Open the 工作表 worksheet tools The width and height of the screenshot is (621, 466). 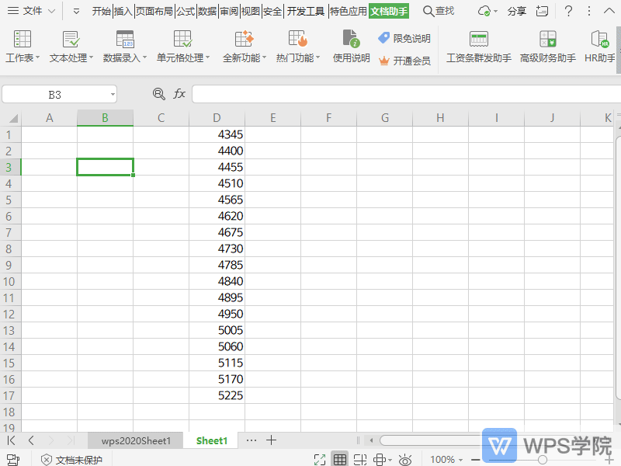click(x=23, y=47)
